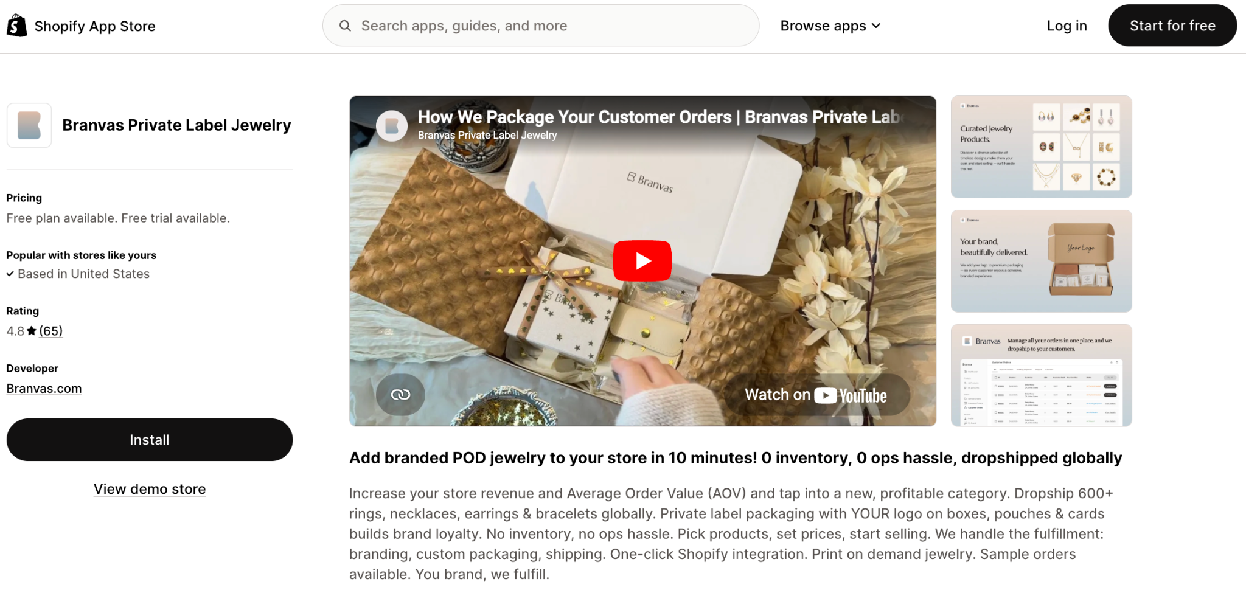Screen dimensions: 1246x593
Task: Open the Browse apps menu
Action: click(830, 26)
